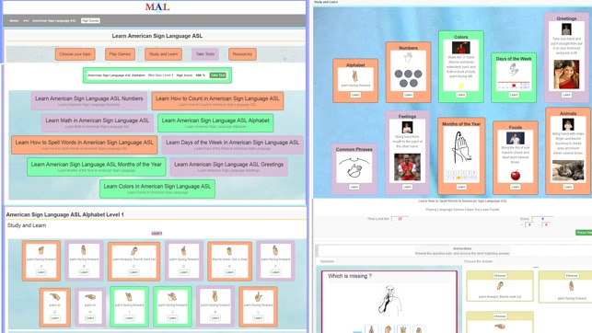Click the gray dots image on Numbers card
The height and width of the screenshot is (333, 592).
point(408,77)
